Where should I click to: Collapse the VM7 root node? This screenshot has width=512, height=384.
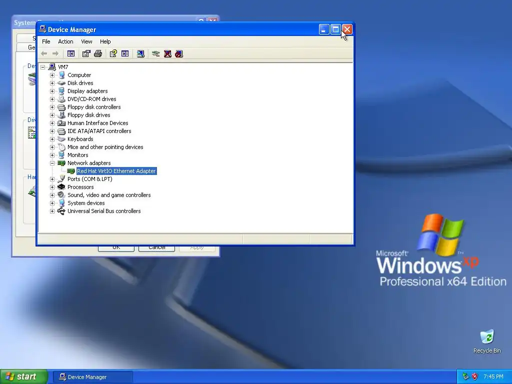[x=43, y=67]
